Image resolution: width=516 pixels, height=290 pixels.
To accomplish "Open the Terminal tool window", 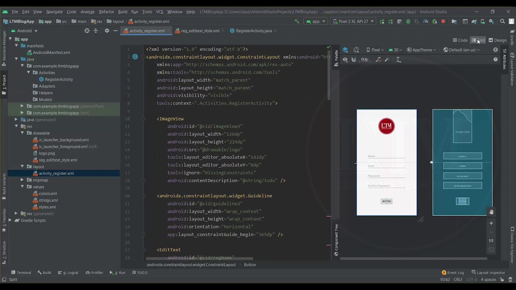I will click(x=21, y=273).
